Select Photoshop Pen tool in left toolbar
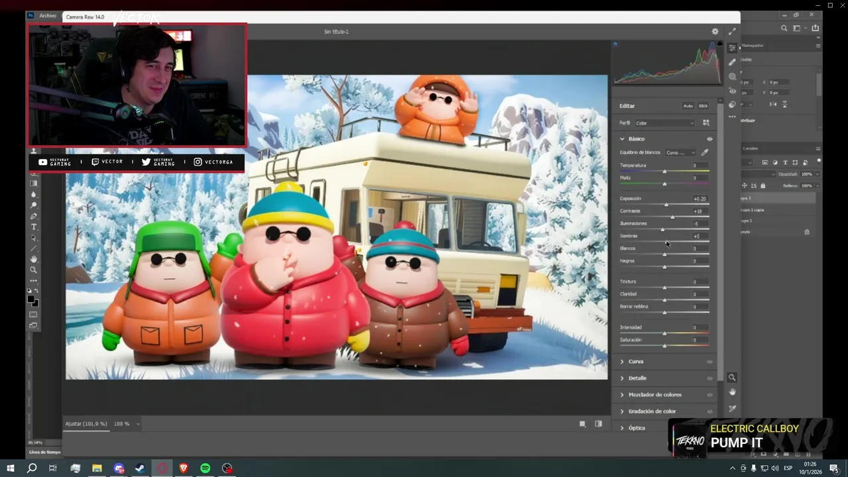Image resolution: width=848 pixels, height=477 pixels. tap(34, 216)
